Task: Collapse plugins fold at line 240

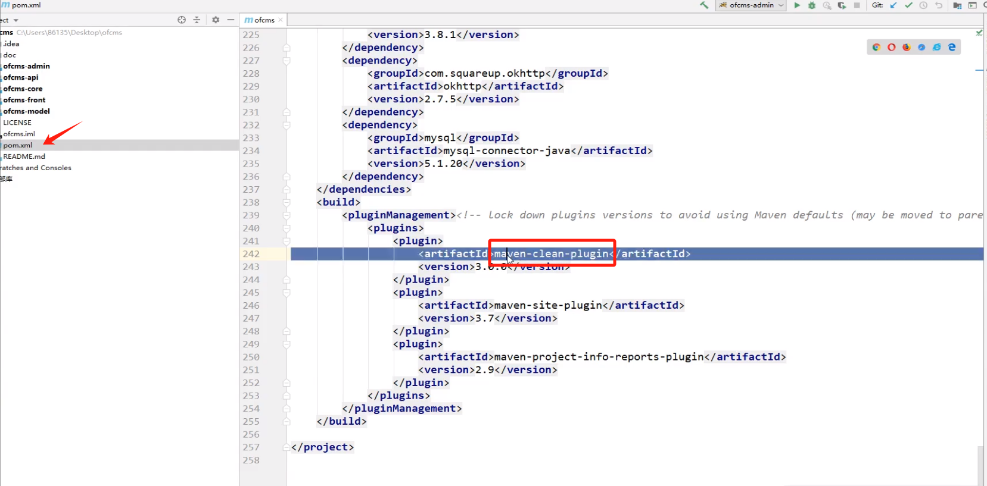Action: 287,228
